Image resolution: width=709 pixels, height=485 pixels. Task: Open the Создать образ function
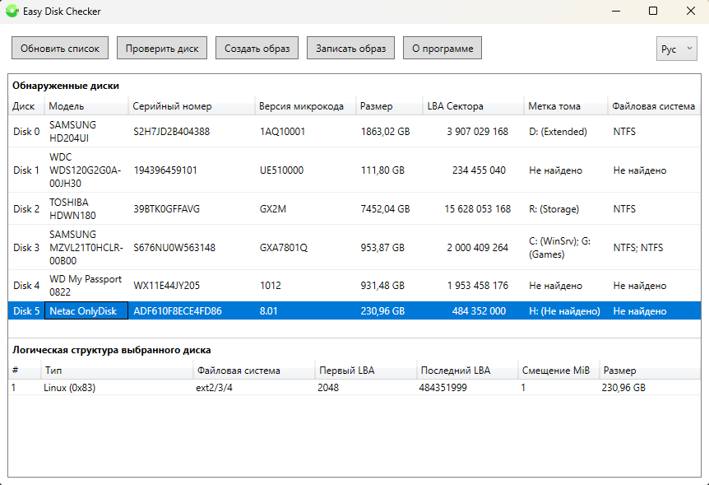coord(257,49)
